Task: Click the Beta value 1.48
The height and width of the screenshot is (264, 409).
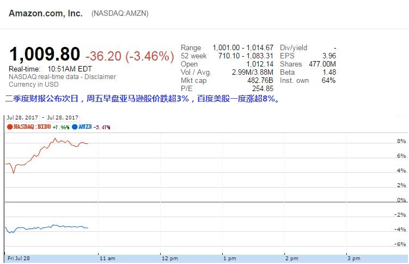Action: click(329, 72)
